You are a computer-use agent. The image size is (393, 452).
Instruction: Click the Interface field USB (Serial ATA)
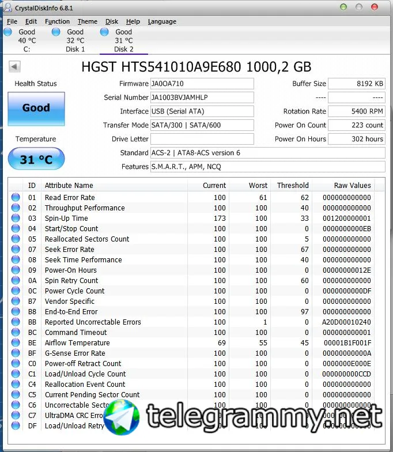pos(202,111)
